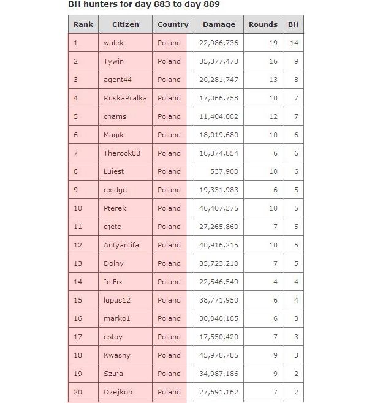The width and height of the screenshot is (372, 403).
Task: Click the page title BH hunters heading
Action: pos(144,4)
